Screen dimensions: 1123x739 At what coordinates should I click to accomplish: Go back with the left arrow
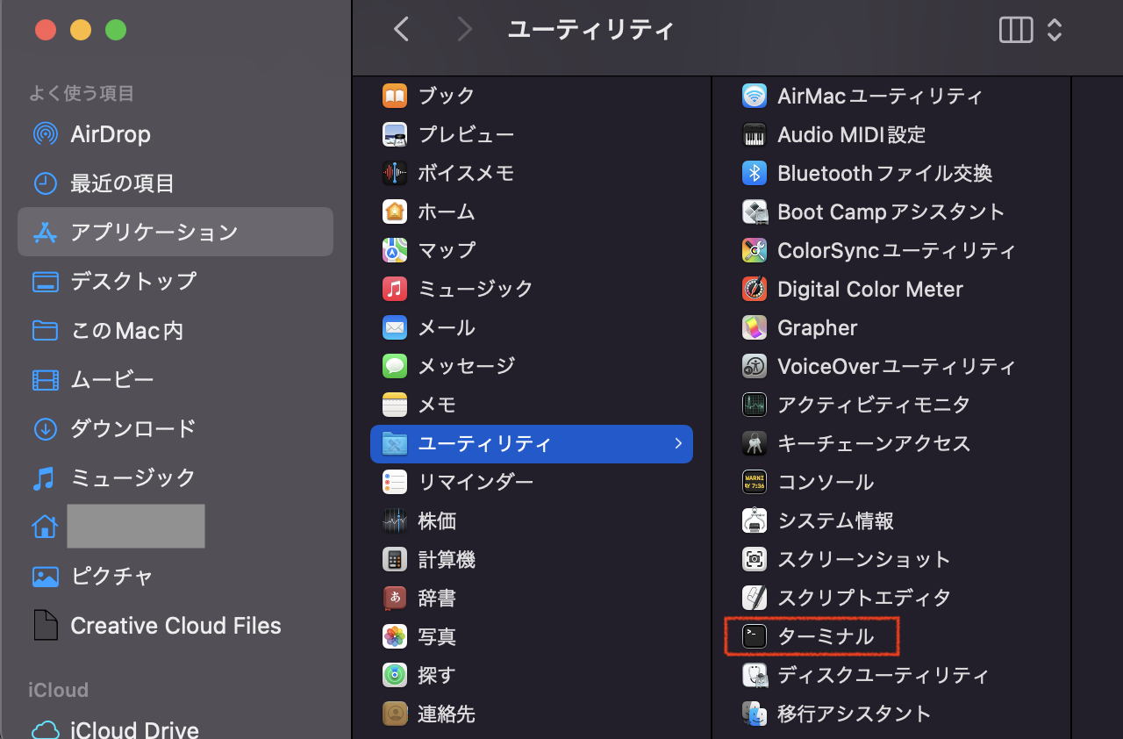pyautogui.click(x=402, y=30)
